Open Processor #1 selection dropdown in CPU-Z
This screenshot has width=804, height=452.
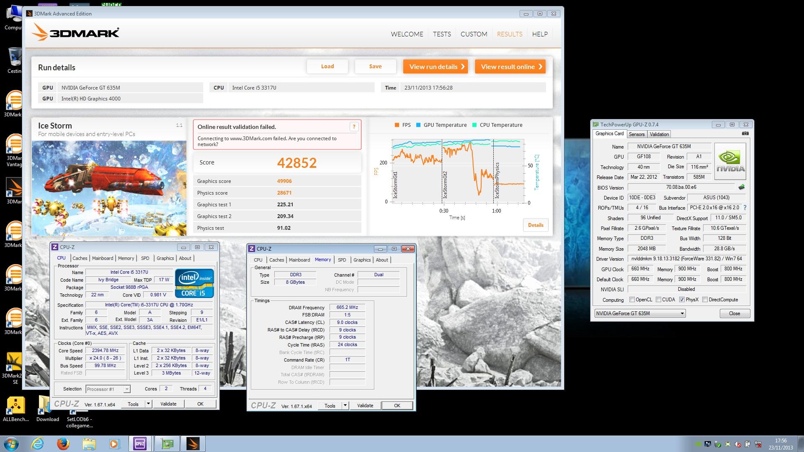coord(108,389)
